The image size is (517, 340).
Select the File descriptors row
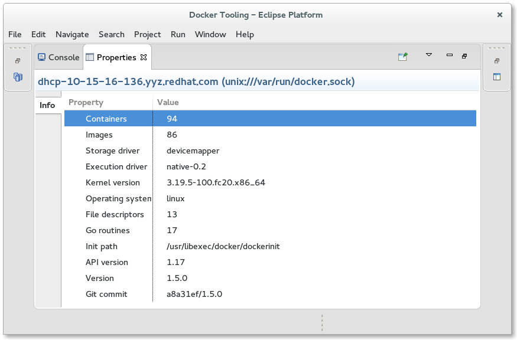pos(270,214)
